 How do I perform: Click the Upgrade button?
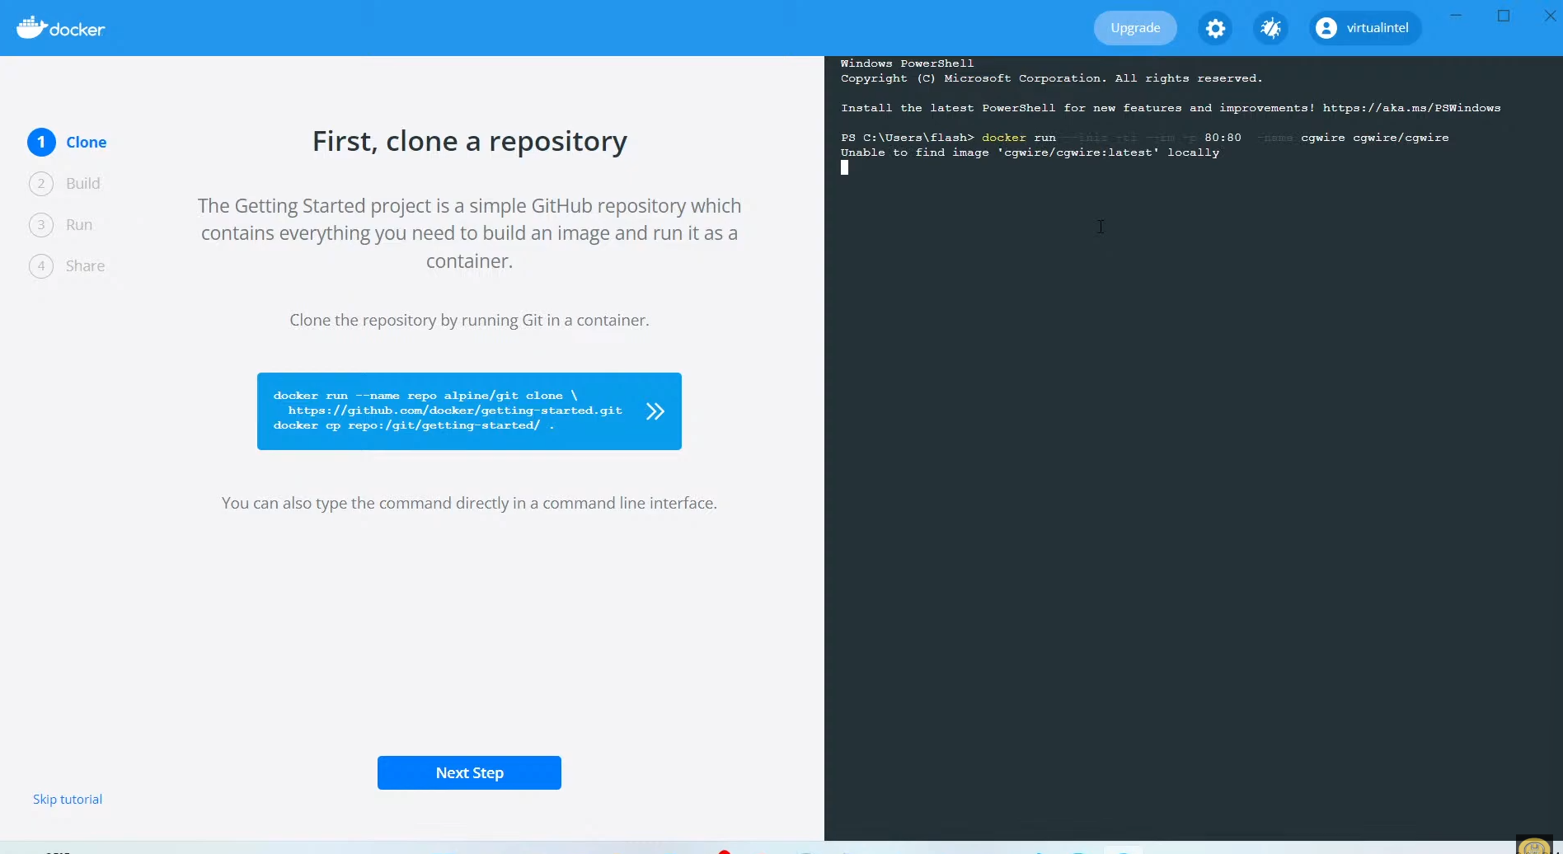point(1135,28)
